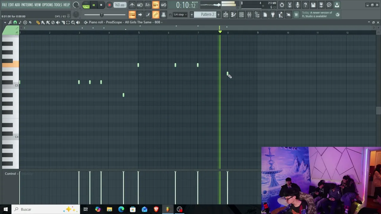Open the pattern selector arrow
Screen dimensions: 381x214
(x=192, y=15)
